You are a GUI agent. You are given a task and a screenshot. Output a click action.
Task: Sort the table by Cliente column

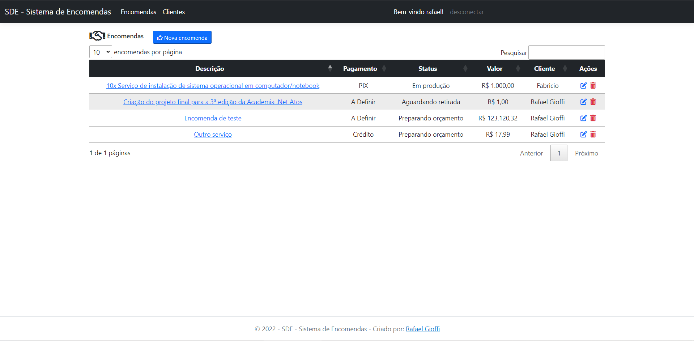pos(566,68)
